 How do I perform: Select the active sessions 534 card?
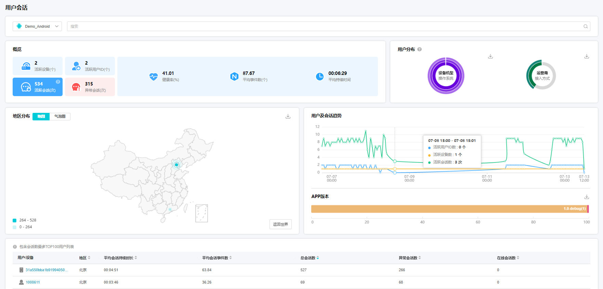(x=38, y=87)
